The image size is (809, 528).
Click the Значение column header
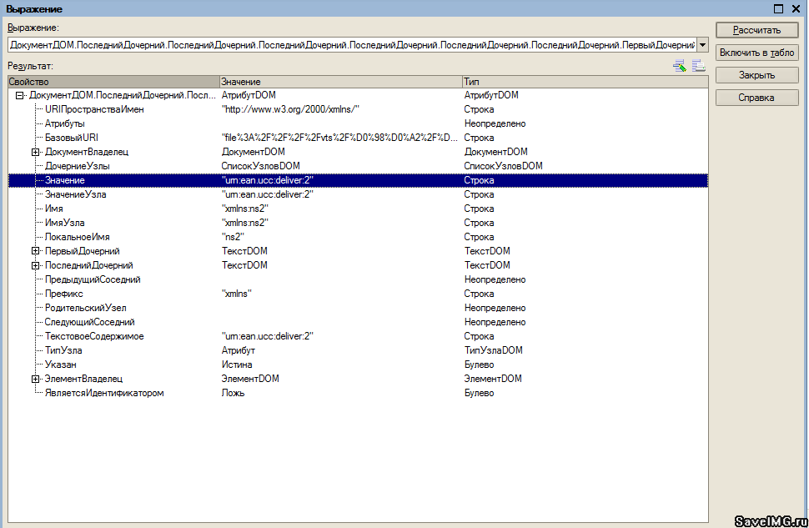[x=339, y=82]
